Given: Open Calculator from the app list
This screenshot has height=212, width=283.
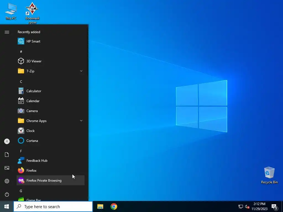Looking at the screenshot, I should [x=51, y=91].
